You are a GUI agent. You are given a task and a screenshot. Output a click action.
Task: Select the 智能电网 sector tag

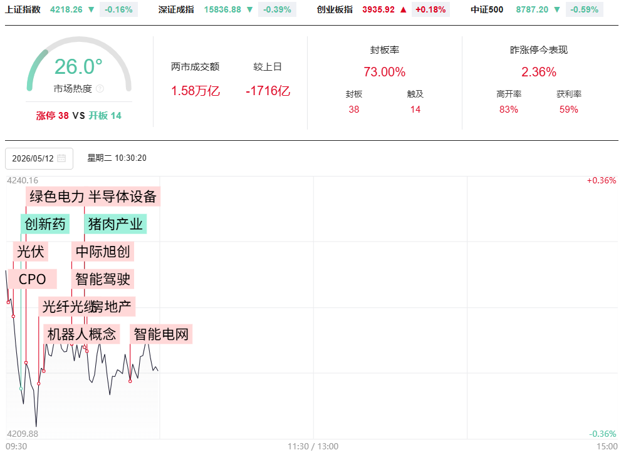pos(161,334)
